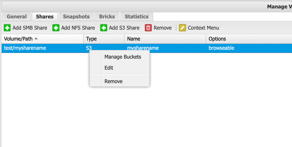Screen dimensions: 292x147
Task: Click the green plus Add S3 Share icon
Action: tap(104, 28)
